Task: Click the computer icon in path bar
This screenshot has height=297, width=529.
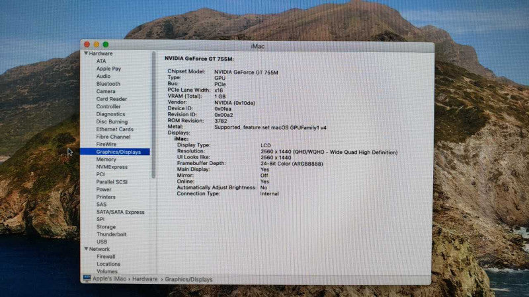Action: coord(87,279)
